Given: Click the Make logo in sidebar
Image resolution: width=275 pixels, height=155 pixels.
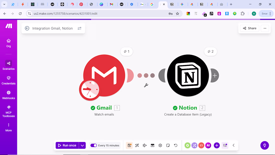Looking at the screenshot, I should (8, 26).
